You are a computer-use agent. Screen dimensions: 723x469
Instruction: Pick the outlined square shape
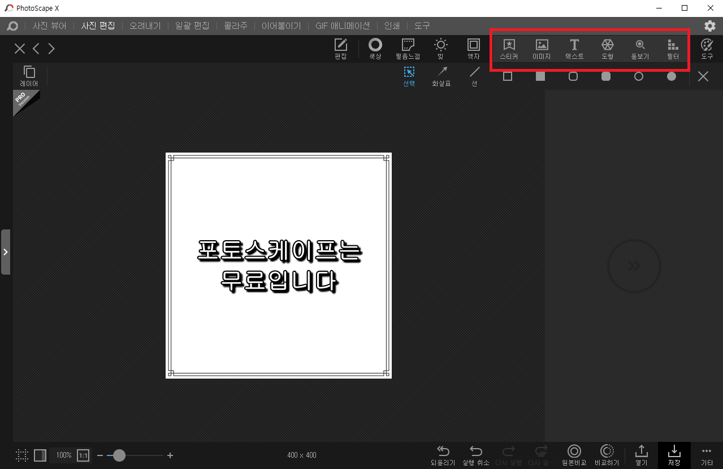click(x=508, y=76)
